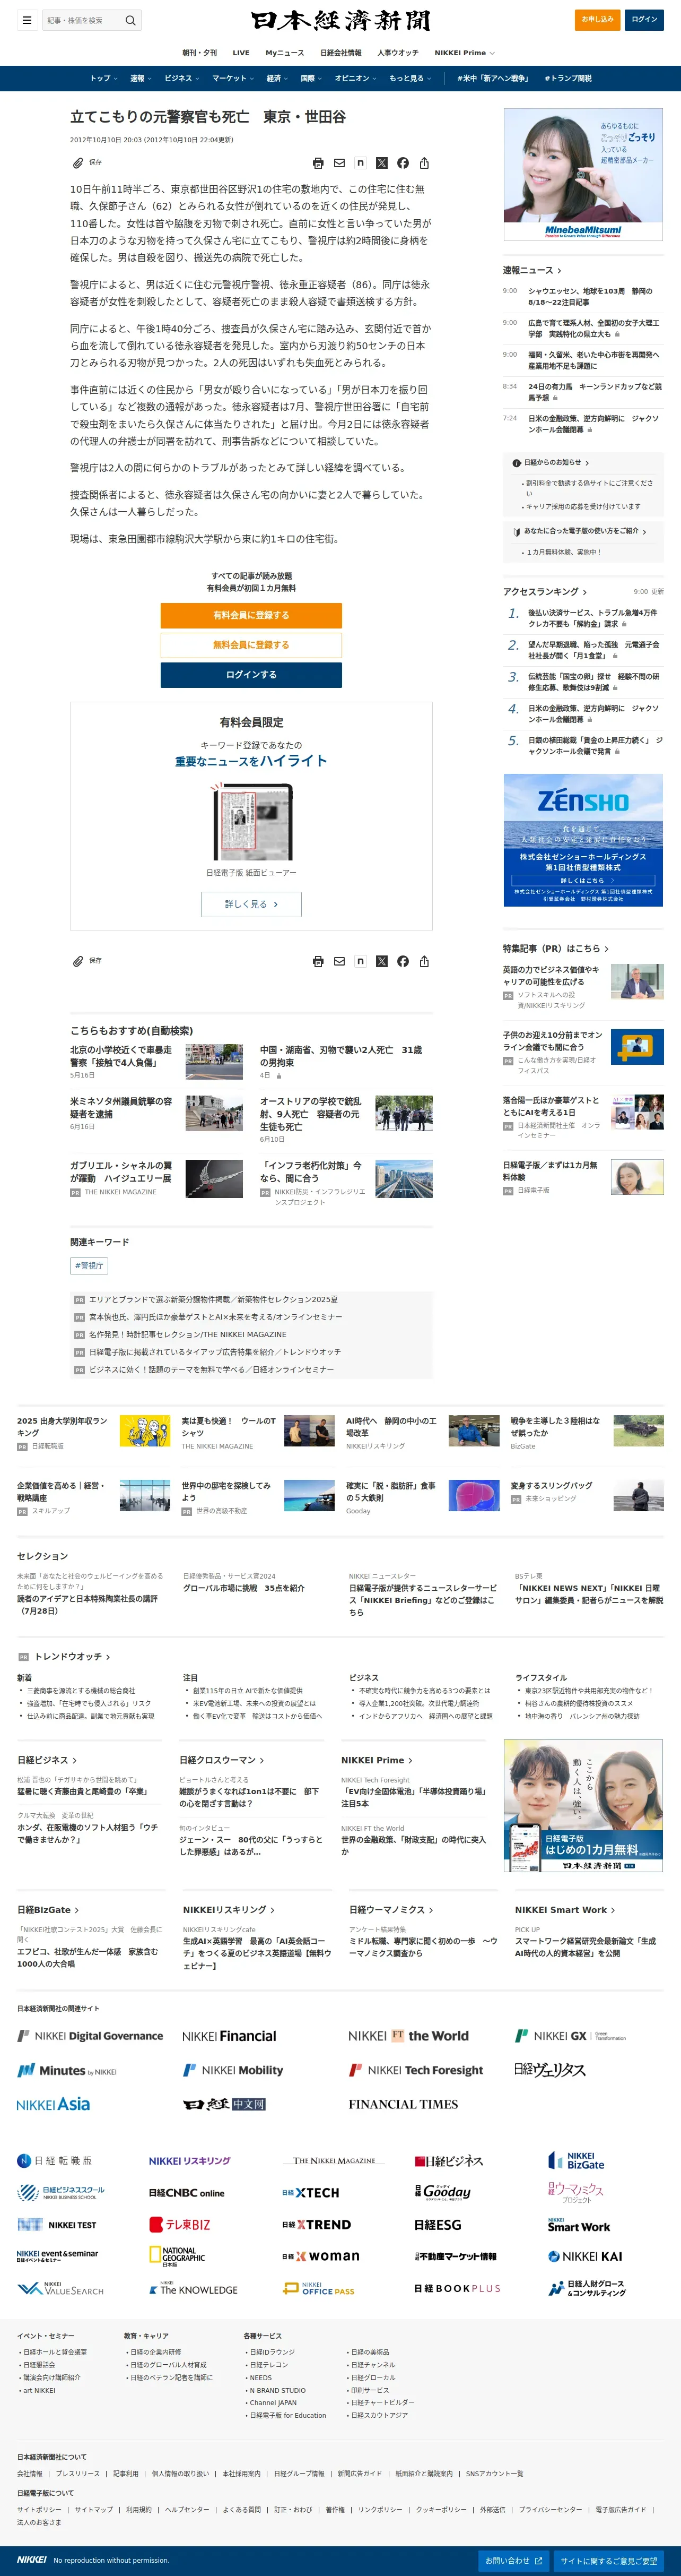Go to home via 日本経済新聞 masthead logo
The image size is (681, 2576).
pos(340,20)
